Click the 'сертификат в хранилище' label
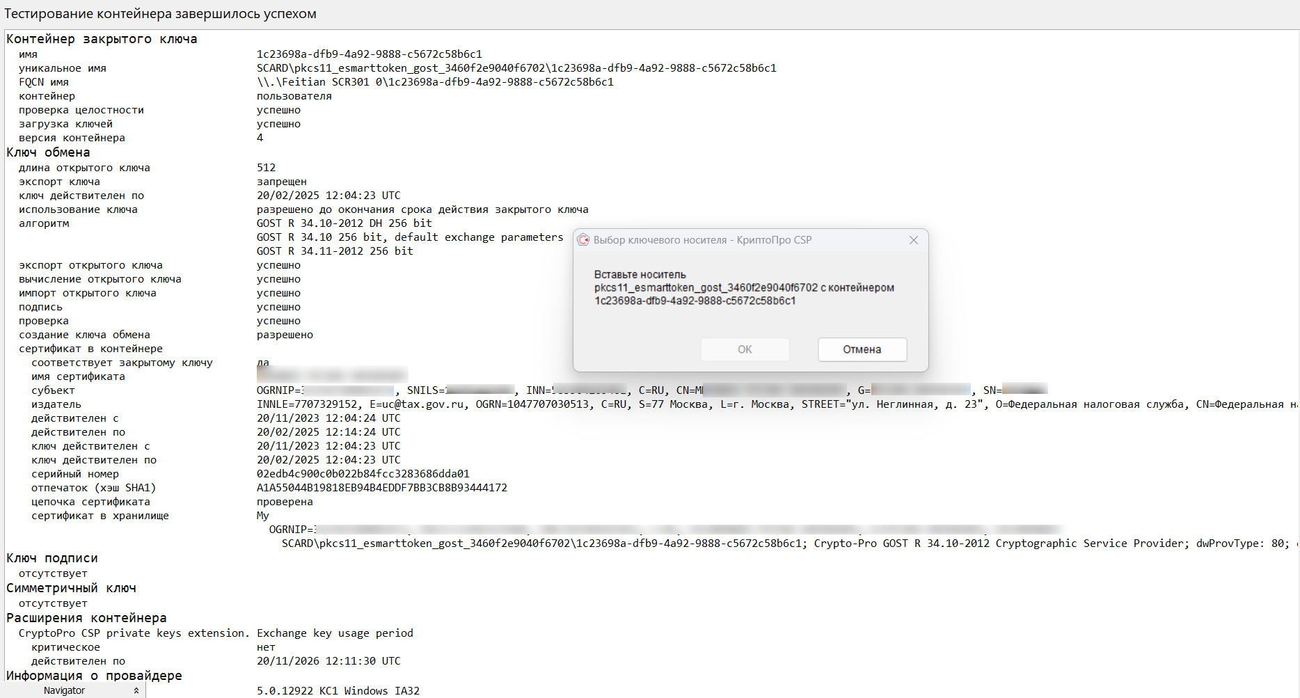Viewport: 1300px width, 698px height. (100, 516)
